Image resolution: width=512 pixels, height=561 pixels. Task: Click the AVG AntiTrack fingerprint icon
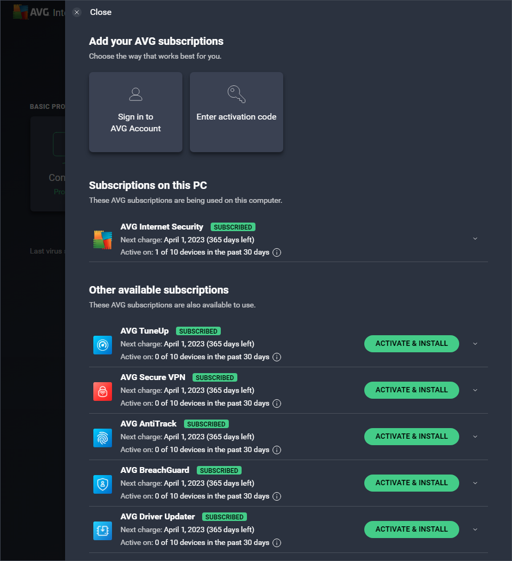tap(102, 438)
